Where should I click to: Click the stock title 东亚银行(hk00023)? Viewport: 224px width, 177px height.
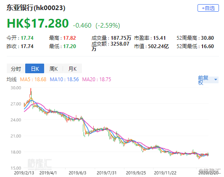[36, 8]
